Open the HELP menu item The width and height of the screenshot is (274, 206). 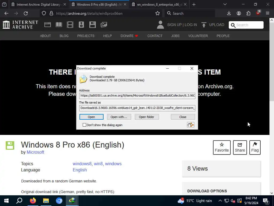coord(108,36)
